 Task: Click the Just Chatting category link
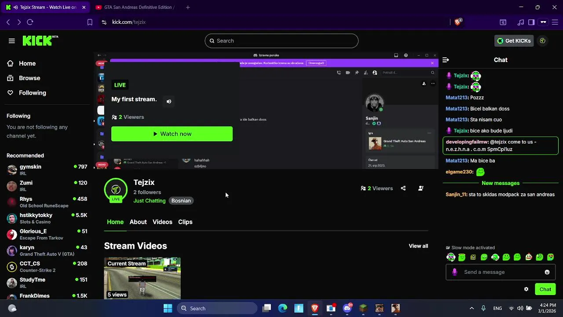150,201
